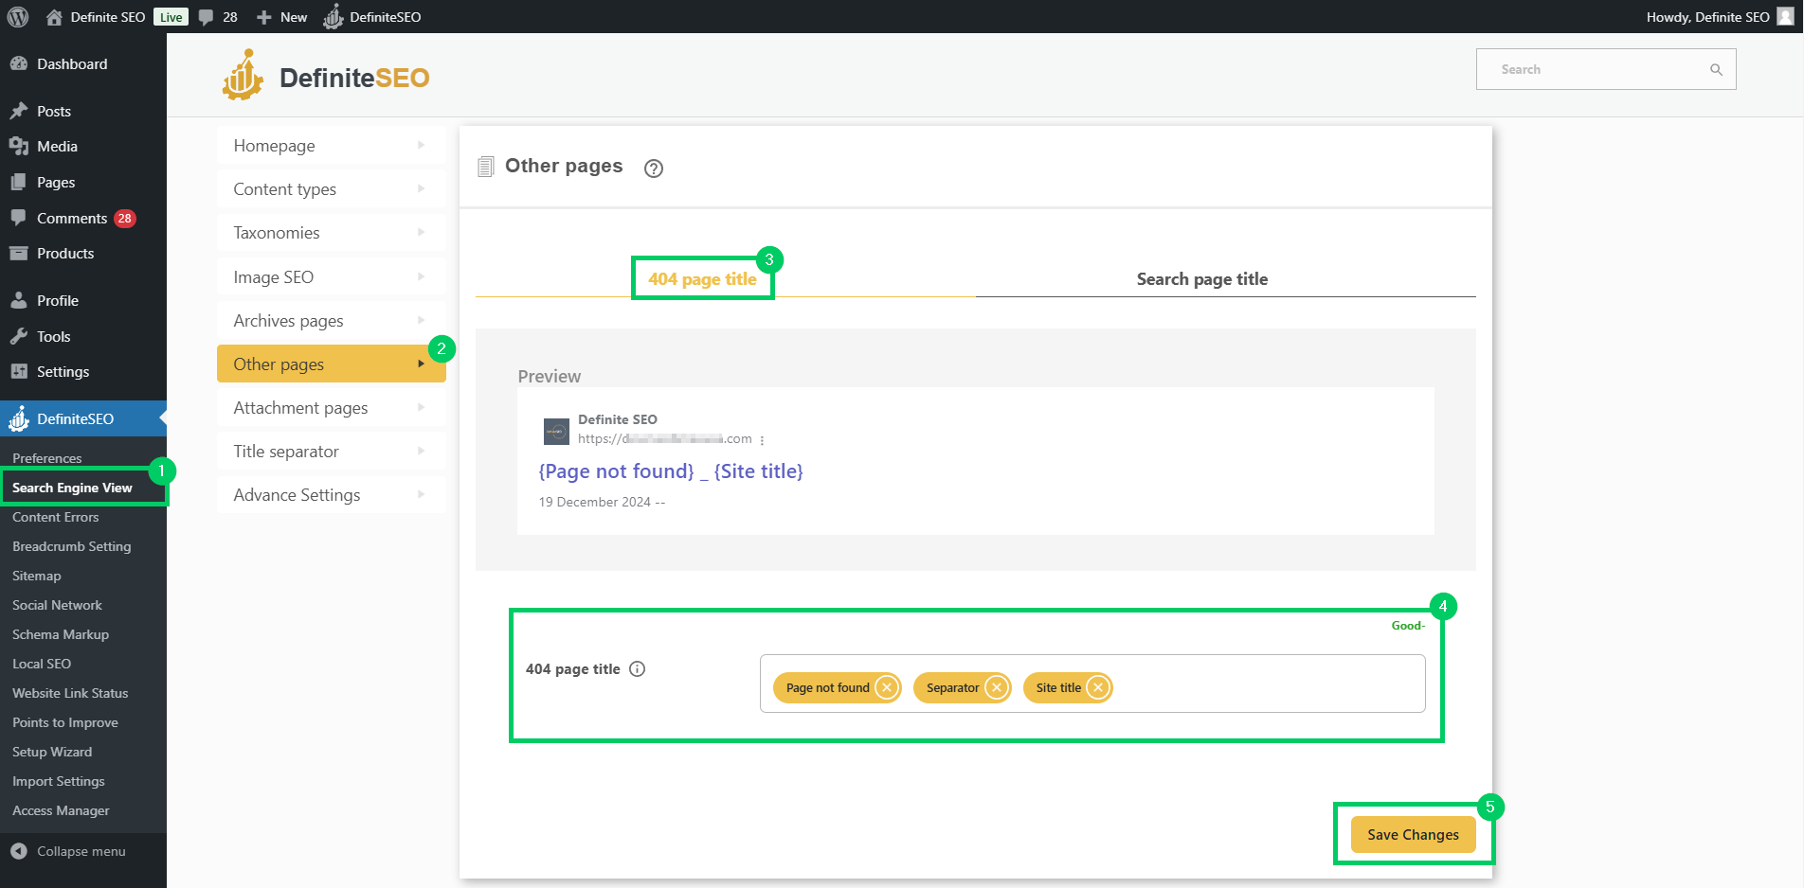Click the Posts pushpin icon
The width and height of the screenshot is (1804, 888).
19,111
